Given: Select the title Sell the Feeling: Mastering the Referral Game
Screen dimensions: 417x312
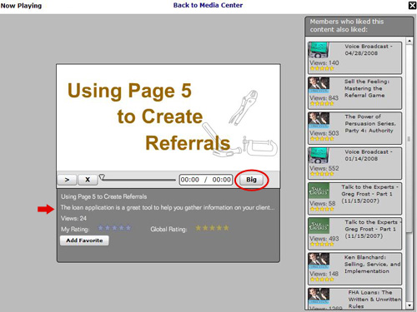Looking at the screenshot, I should pos(367,88).
